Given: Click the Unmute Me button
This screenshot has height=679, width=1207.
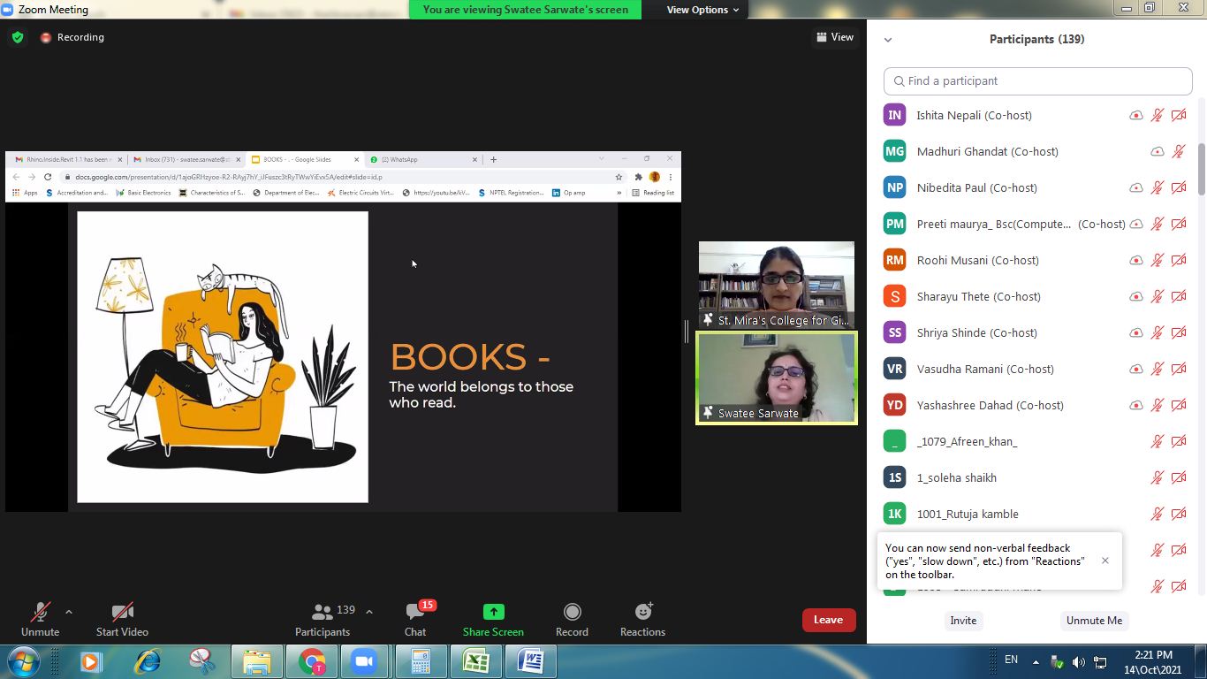Looking at the screenshot, I should 1094,621.
